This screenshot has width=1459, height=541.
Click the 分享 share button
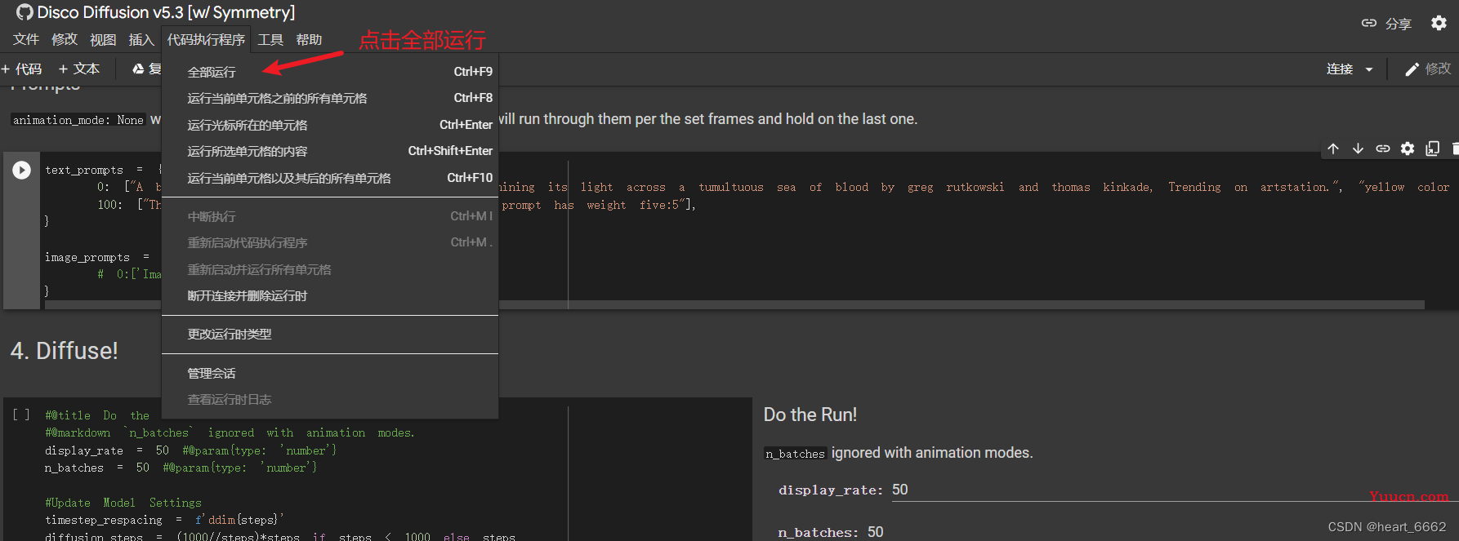click(1399, 24)
